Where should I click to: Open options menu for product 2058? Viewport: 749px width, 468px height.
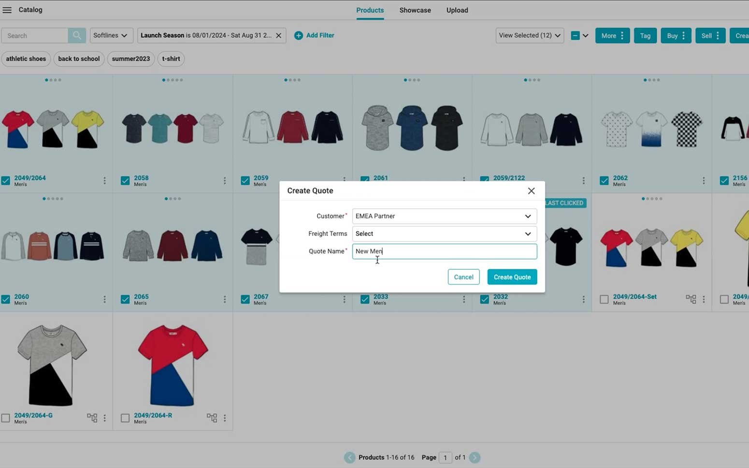[225, 181]
